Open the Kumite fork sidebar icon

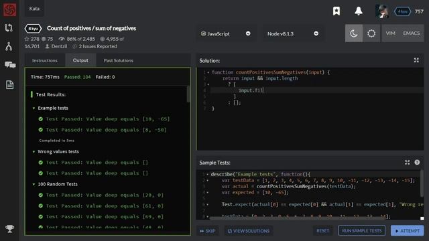[x=9, y=46]
